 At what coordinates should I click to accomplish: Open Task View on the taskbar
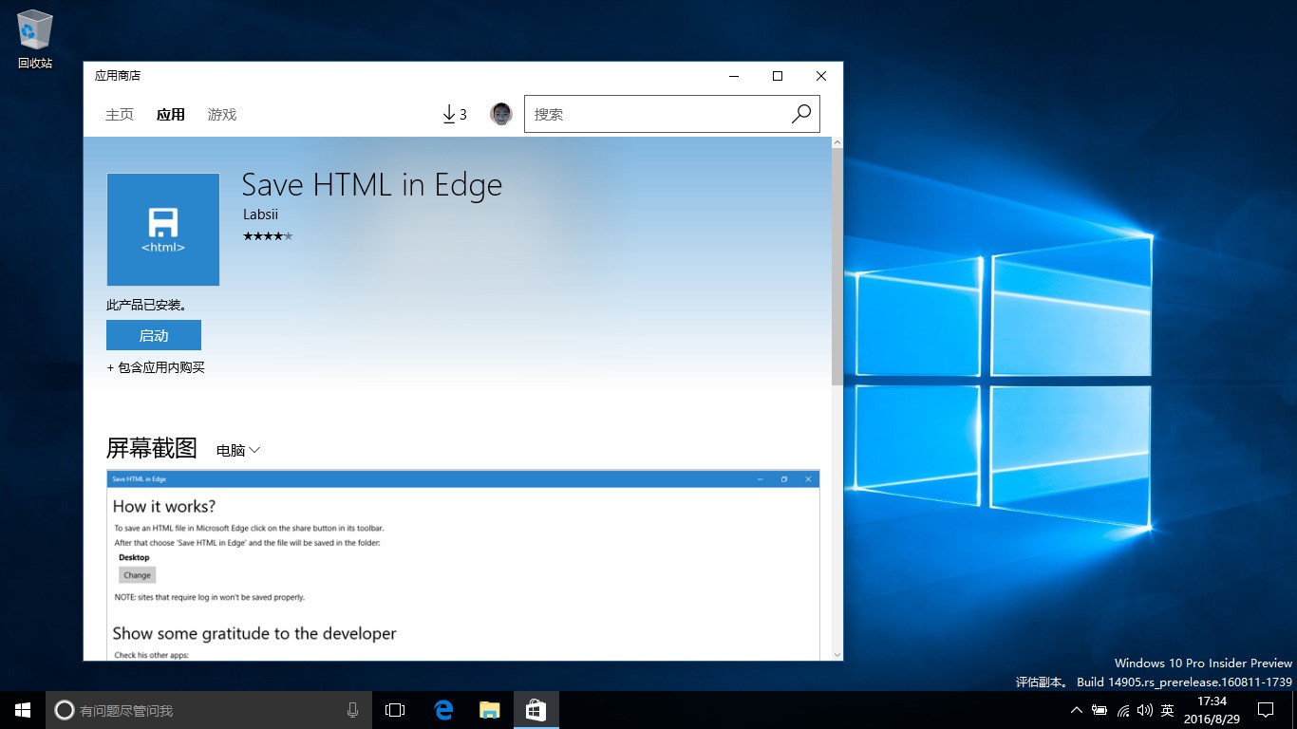tap(395, 710)
